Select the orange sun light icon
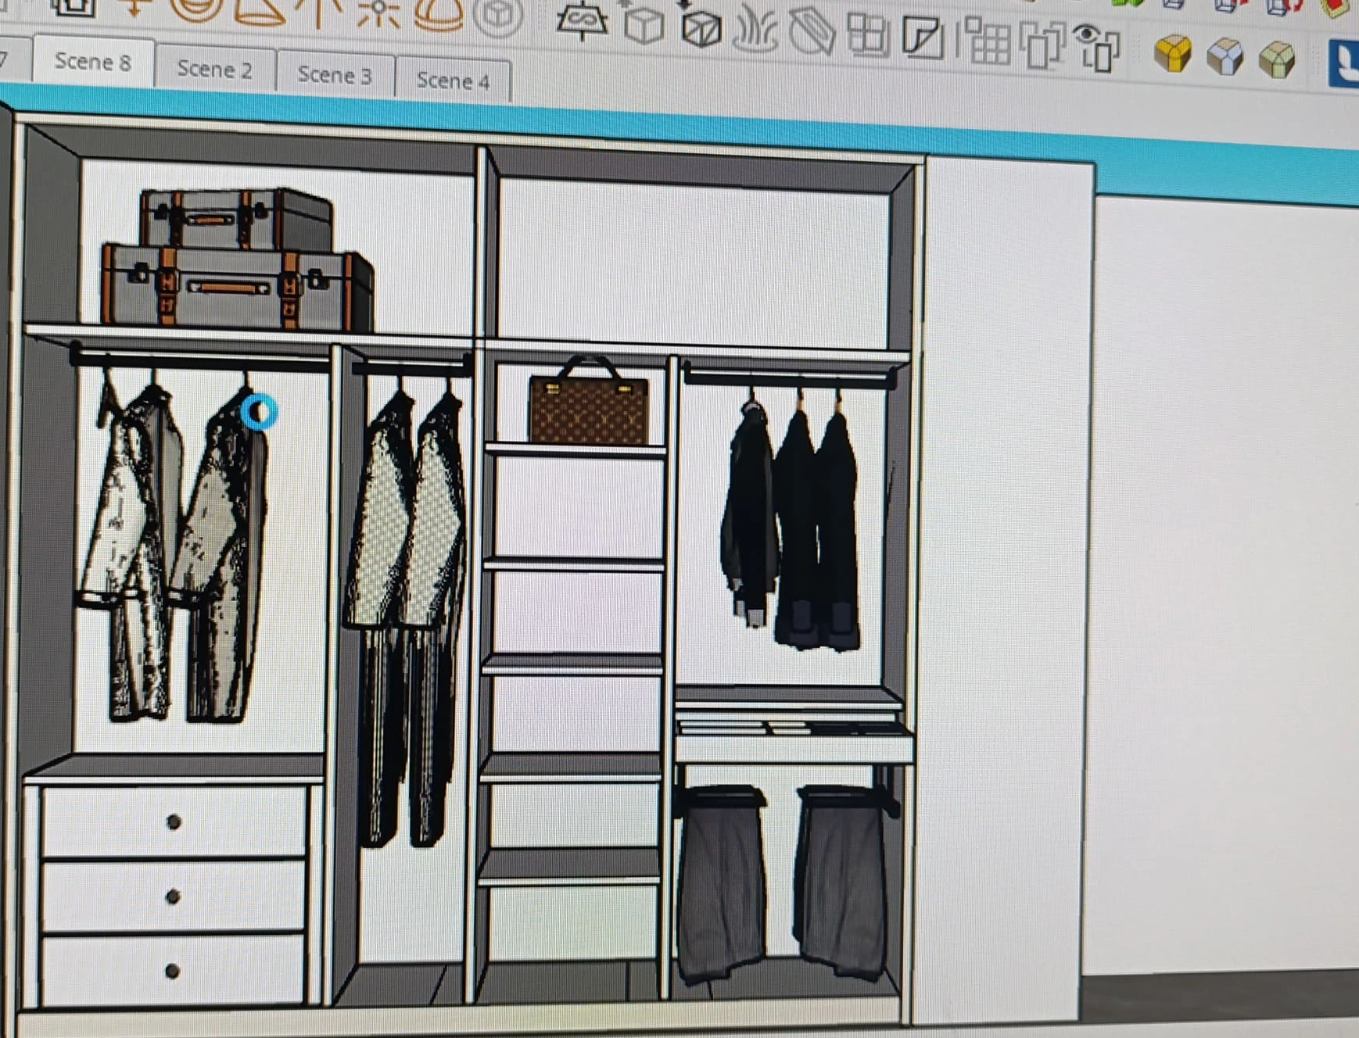1359x1038 pixels. pos(379,13)
